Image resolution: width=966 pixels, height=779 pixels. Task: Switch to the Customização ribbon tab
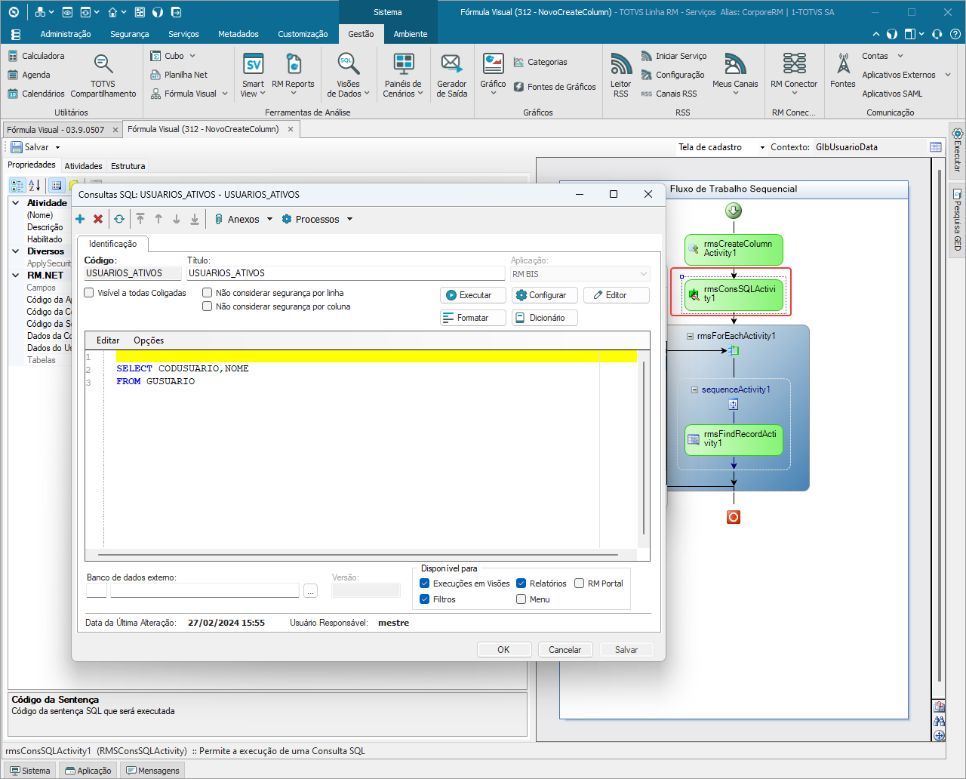[x=303, y=34]
